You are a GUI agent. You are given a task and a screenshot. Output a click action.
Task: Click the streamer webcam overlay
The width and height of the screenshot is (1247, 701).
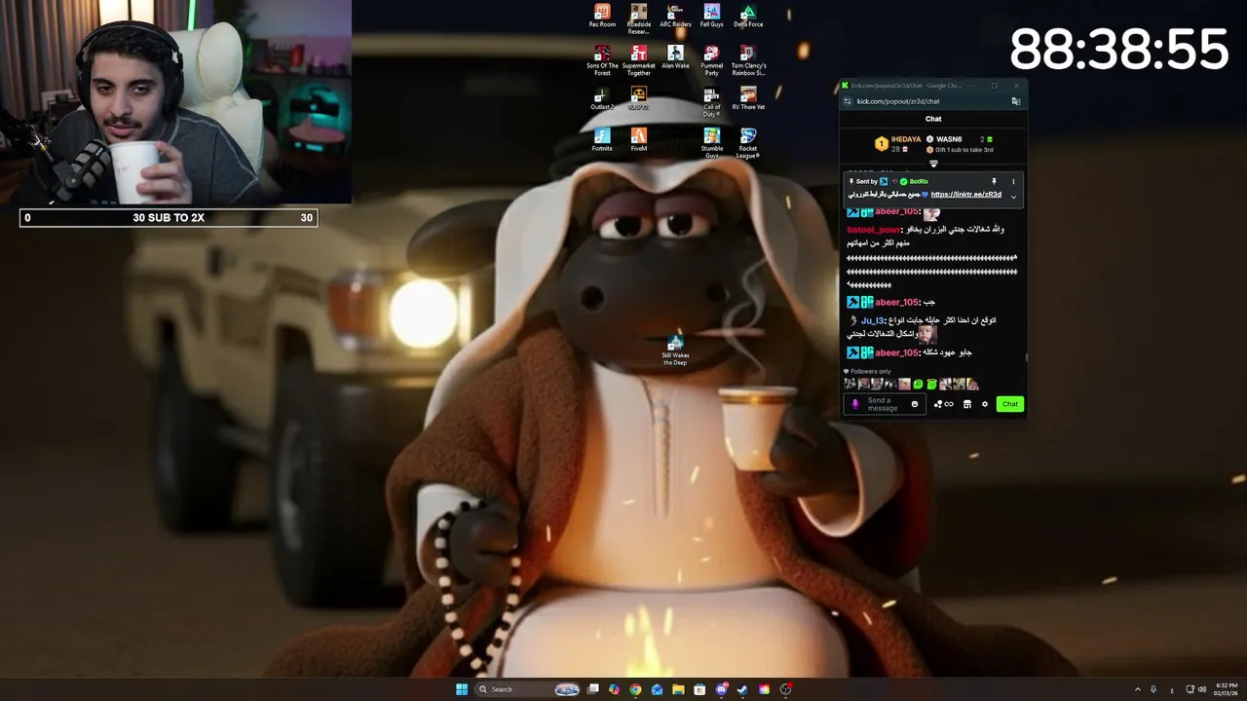click(175, 102)
